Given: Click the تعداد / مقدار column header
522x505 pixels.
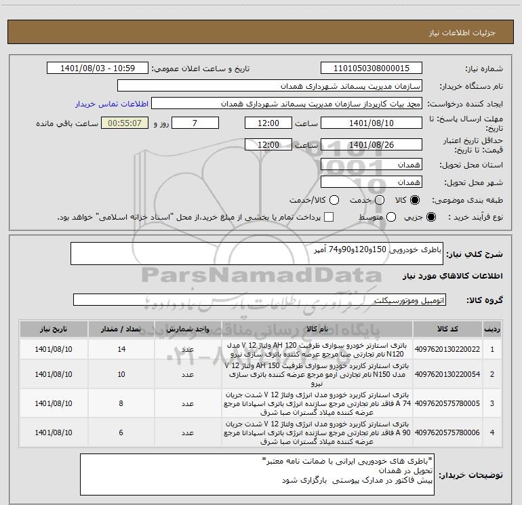Looking at the screenshot, I should point(121,329).
